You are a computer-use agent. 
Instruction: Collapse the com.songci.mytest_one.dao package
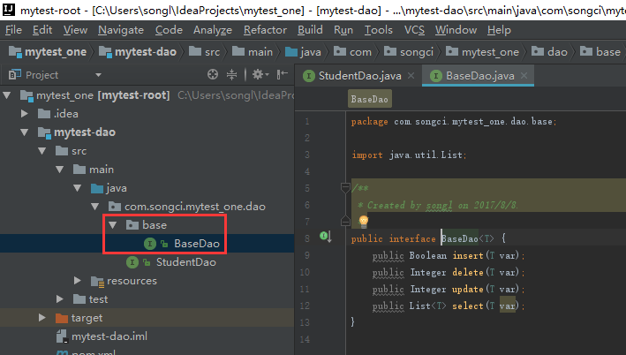pos(95,207)
